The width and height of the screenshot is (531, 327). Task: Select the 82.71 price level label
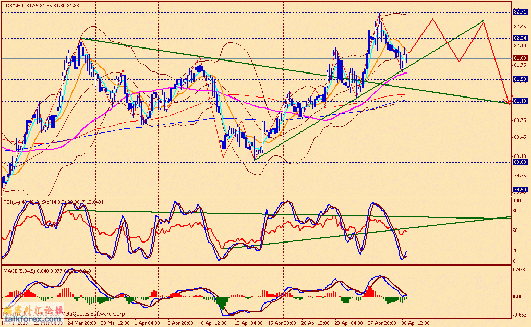pos(520,12)
